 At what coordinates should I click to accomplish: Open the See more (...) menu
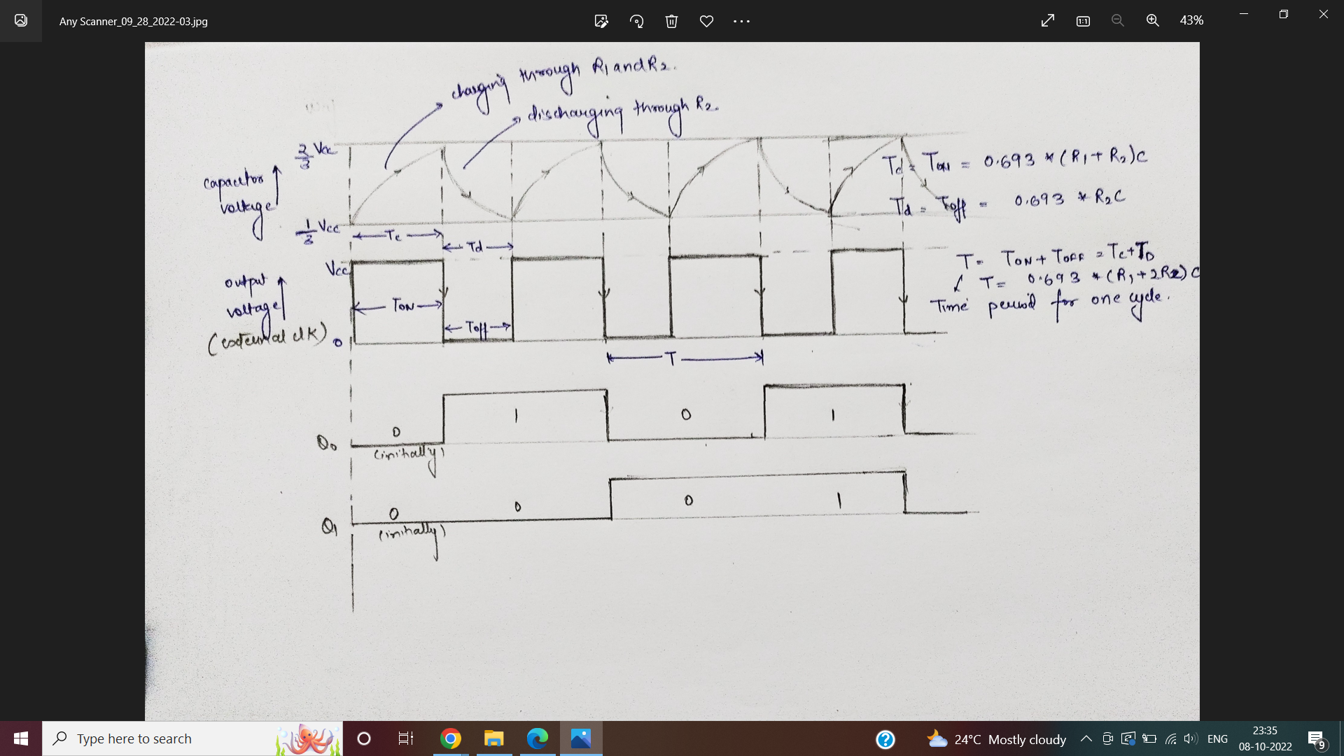click(x=741, y=21)
